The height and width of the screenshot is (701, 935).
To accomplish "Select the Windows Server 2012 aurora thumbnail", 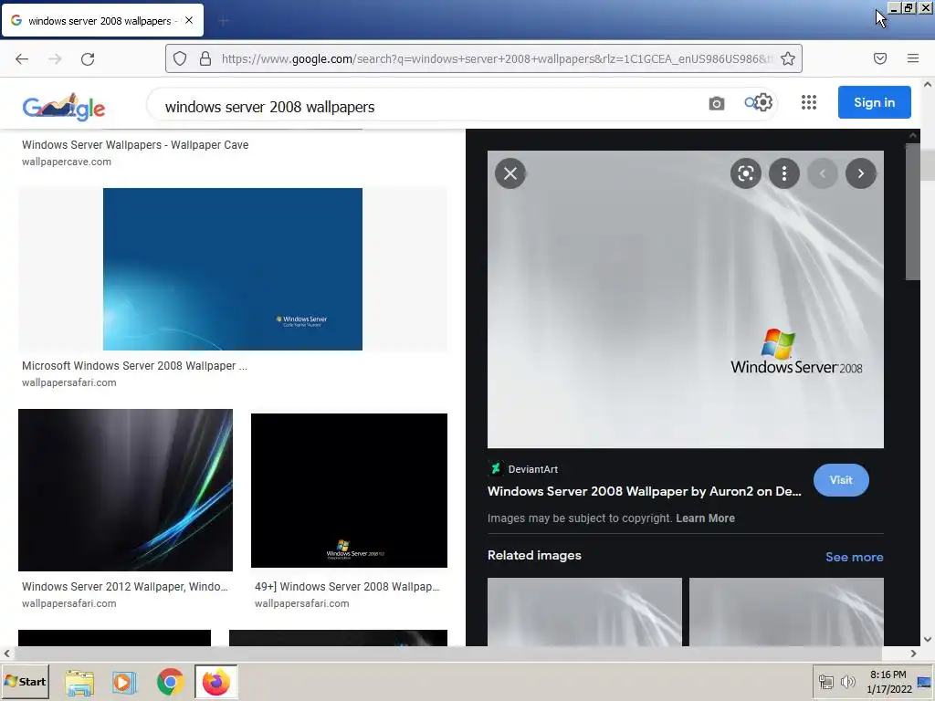I will [125, 490].
